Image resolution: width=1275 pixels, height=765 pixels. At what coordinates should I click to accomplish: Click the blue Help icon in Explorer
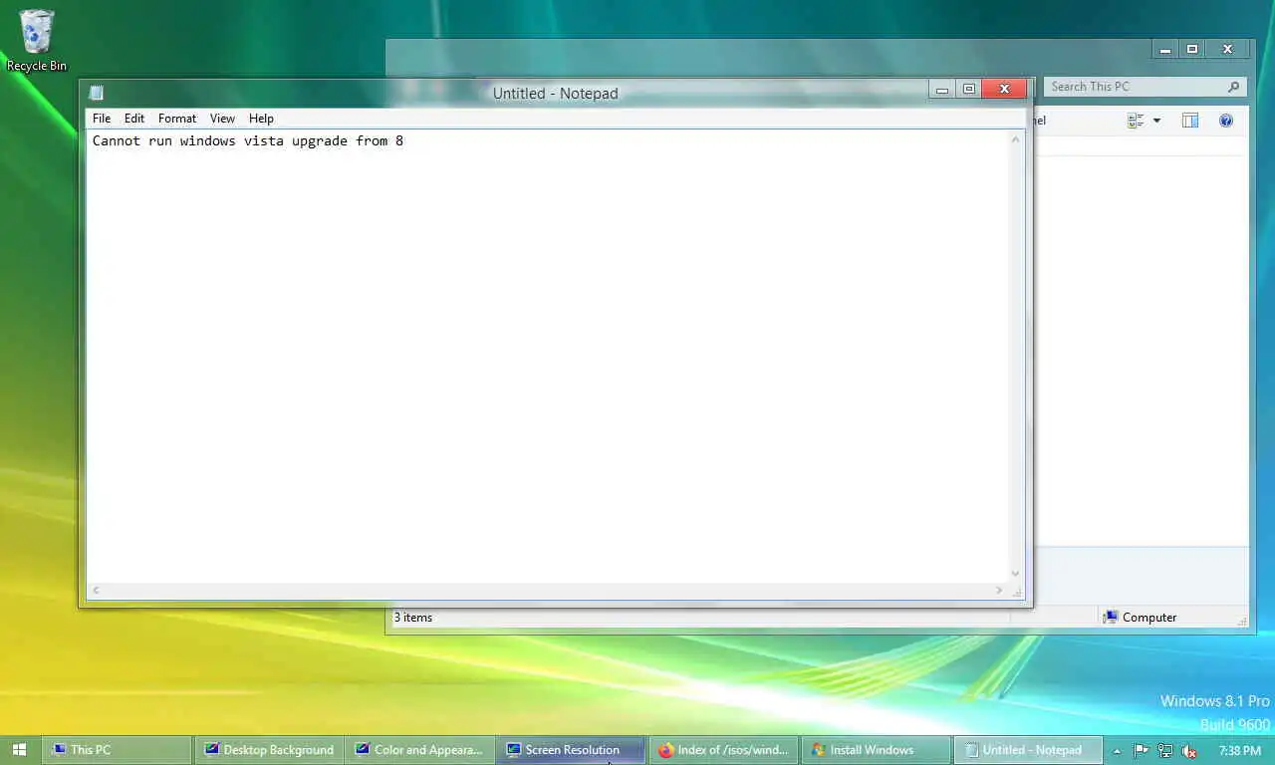coord(1226,121)
